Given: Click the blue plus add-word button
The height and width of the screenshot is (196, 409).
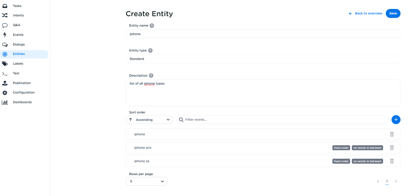Looking at the screenshot, I should 396,119.
